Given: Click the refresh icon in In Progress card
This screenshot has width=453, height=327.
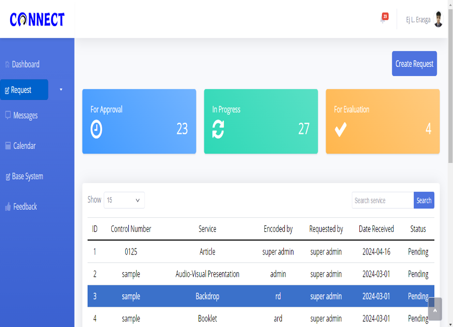Looking at the screenshot, I should (x=218, y=129).
